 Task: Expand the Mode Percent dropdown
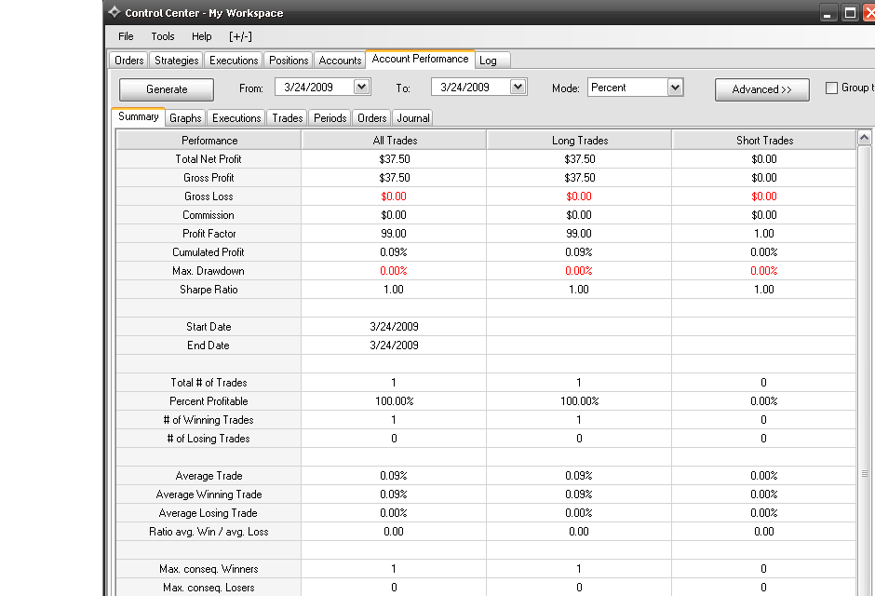pos(675,87)
